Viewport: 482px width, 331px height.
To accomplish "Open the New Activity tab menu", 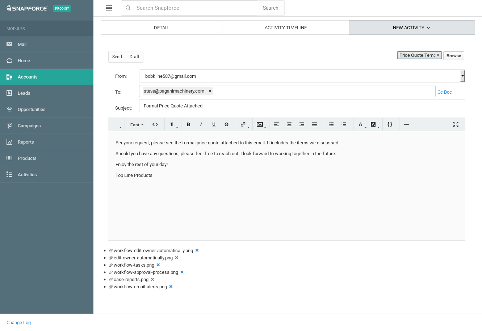I will pyautogui.click(x=412, y=27).
